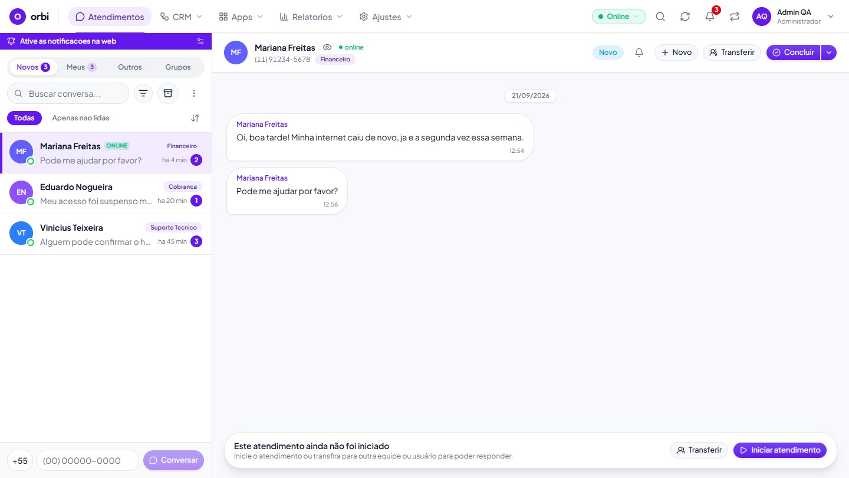Open notification settings sliders icon in purple banner

point(200,41)
